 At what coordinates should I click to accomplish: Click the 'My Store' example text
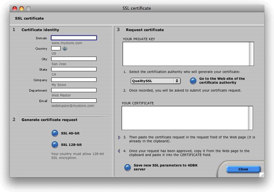pyautogui.click(x=59, y=85)
